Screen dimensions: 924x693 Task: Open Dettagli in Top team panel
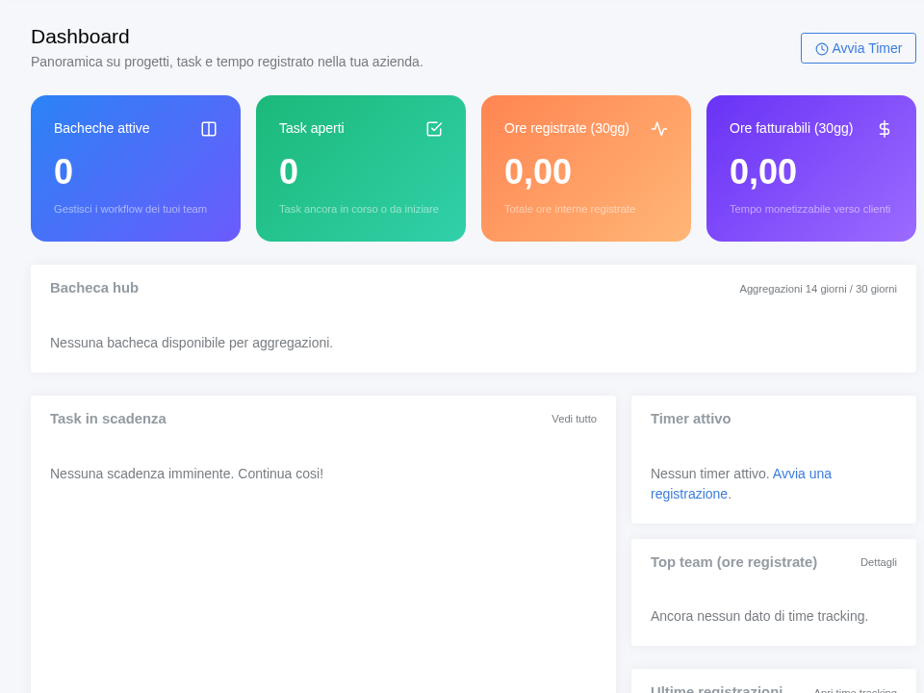878,562
